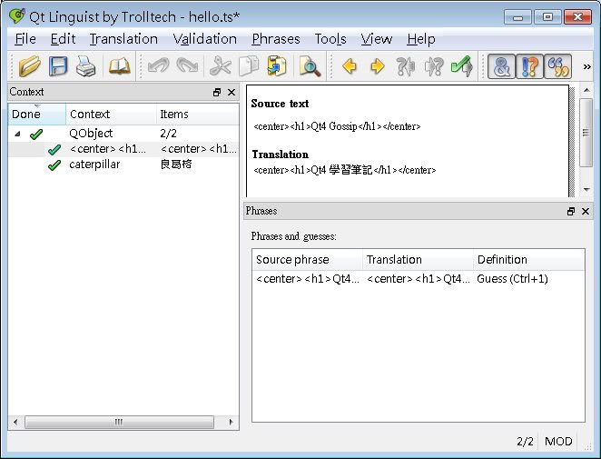Image resolution: width=601 pixels, height=459 pixels.
Task: Click Definition column header
Action: click(x=529, y=259)
